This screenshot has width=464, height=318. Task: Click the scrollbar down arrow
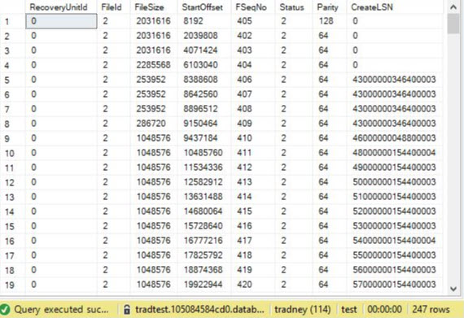point(453,289)
